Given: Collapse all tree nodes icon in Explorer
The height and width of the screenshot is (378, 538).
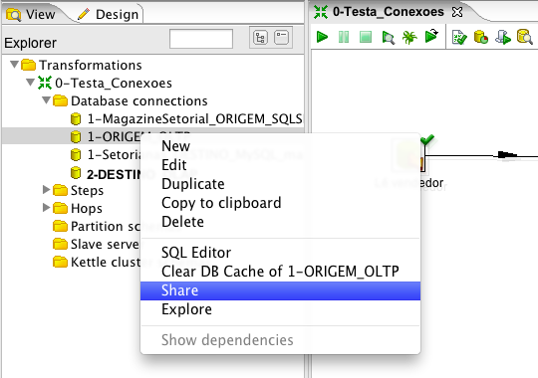Looking at the screenshot, I should tap(281, 38).
